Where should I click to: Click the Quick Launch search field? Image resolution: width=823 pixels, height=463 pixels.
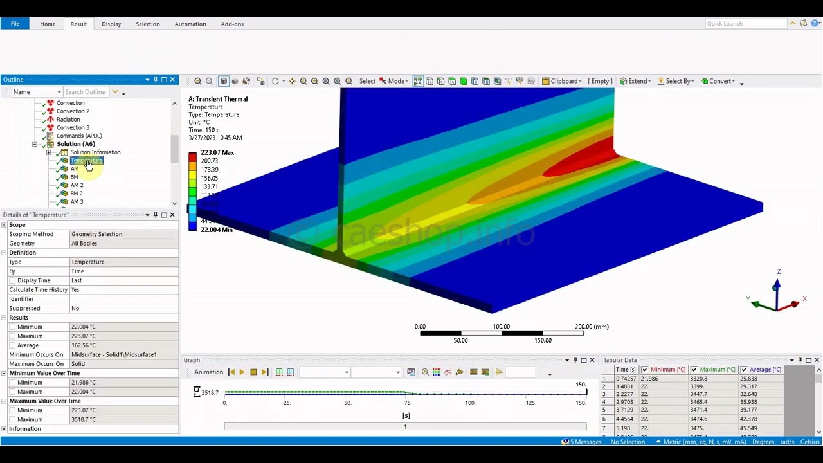point(746,23)
